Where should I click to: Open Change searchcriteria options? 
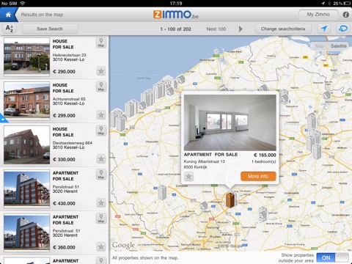coord(283,29)
